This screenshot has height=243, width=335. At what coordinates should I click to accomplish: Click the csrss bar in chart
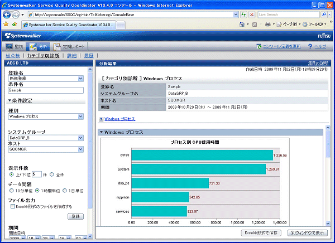click(x=202, y=155)
